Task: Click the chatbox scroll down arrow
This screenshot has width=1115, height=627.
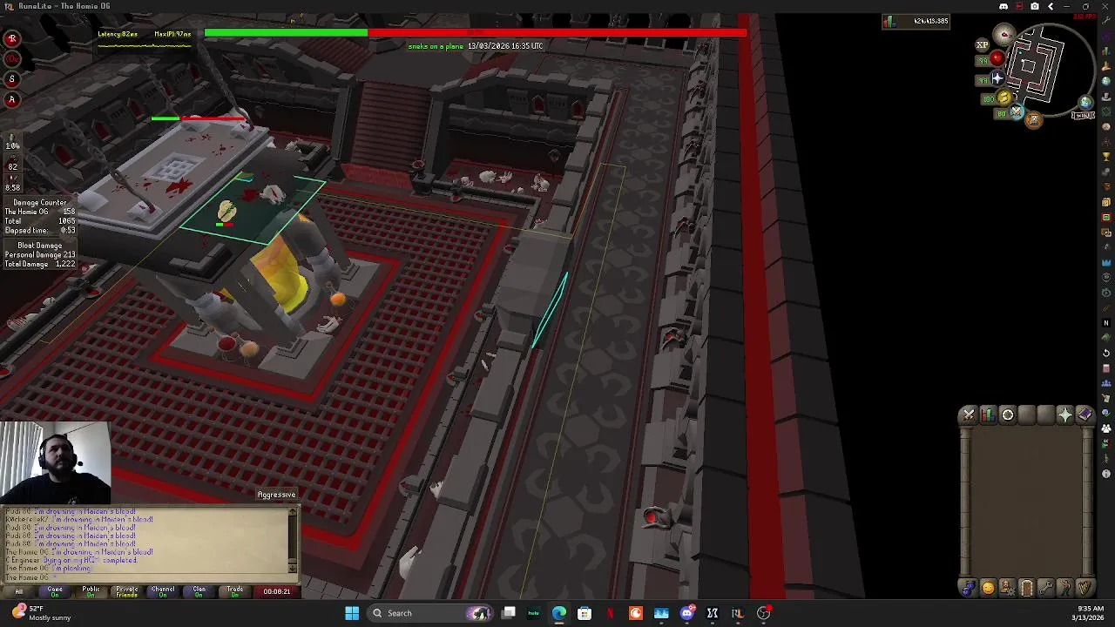Action: 293,569
